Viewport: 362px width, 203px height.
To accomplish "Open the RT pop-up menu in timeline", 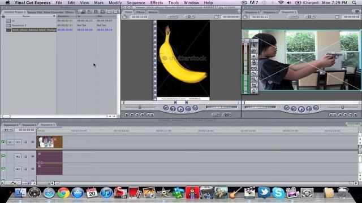I will pos(7,130).
